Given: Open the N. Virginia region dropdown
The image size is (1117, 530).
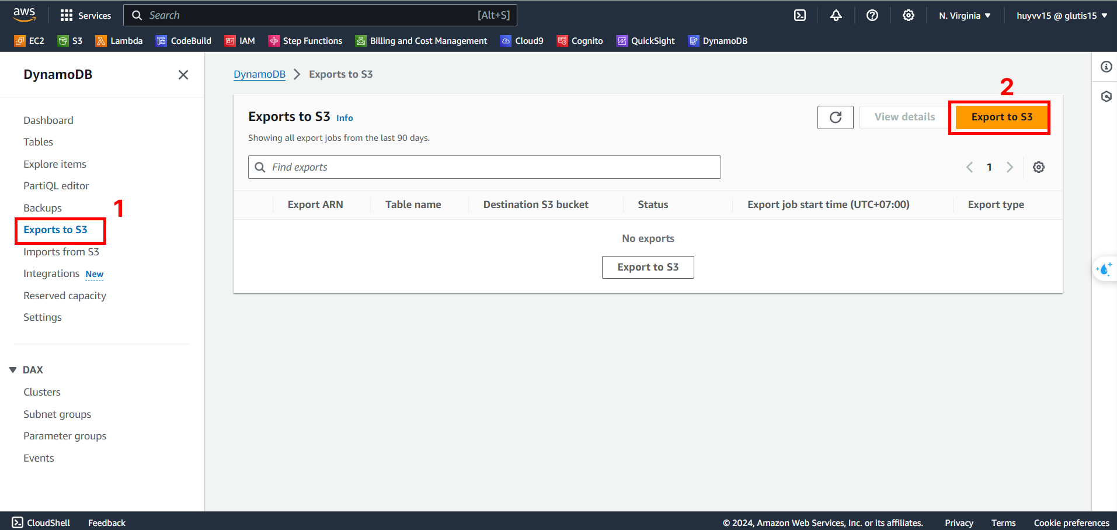Looking at the screenshot, I should click(x=965, y=16).
